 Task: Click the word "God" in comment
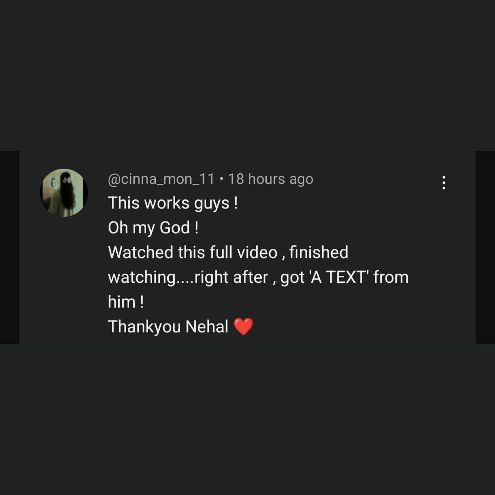[175, 228]
